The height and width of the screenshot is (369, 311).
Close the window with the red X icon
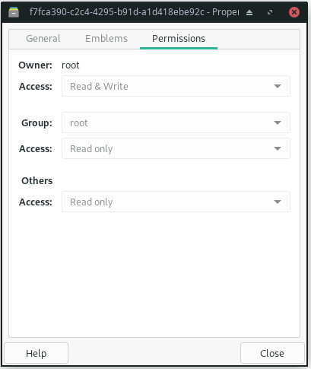(294, 12)
